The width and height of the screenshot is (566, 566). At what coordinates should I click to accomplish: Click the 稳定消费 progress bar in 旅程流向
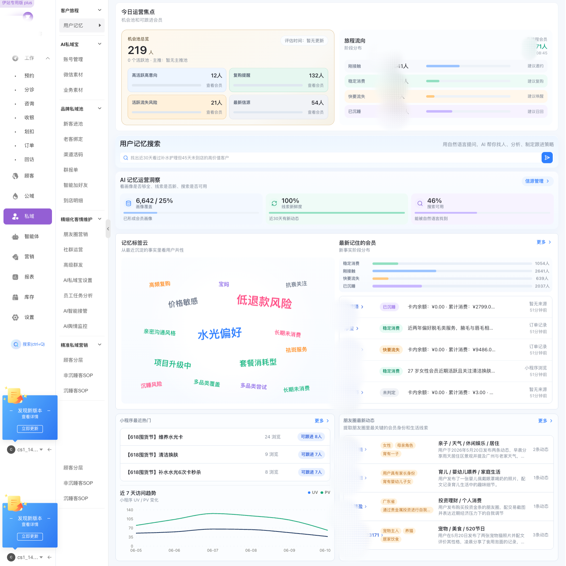click(x=468, y=81)
